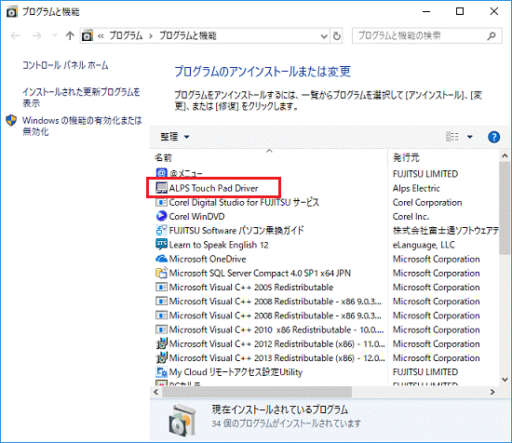Expand the address bar history dropdown

pyautogui.click(x=324, y=36)
